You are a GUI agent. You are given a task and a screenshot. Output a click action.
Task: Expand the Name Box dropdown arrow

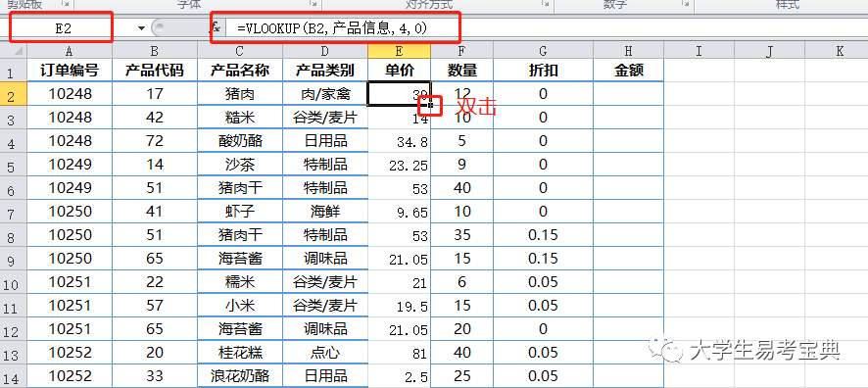[x=141, y=28]
